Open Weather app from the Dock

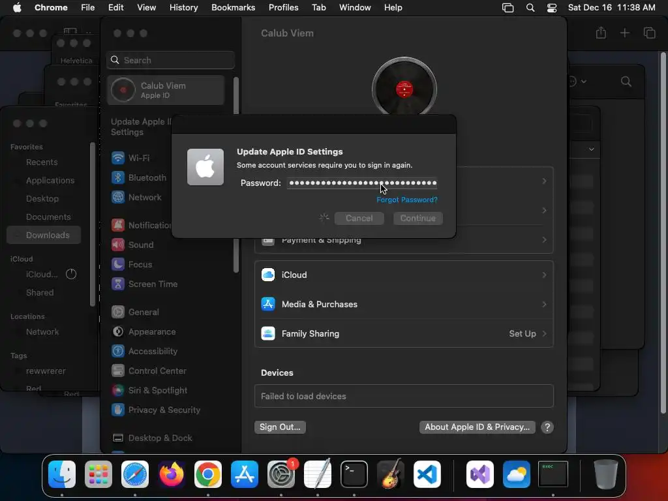pos(517,474)
